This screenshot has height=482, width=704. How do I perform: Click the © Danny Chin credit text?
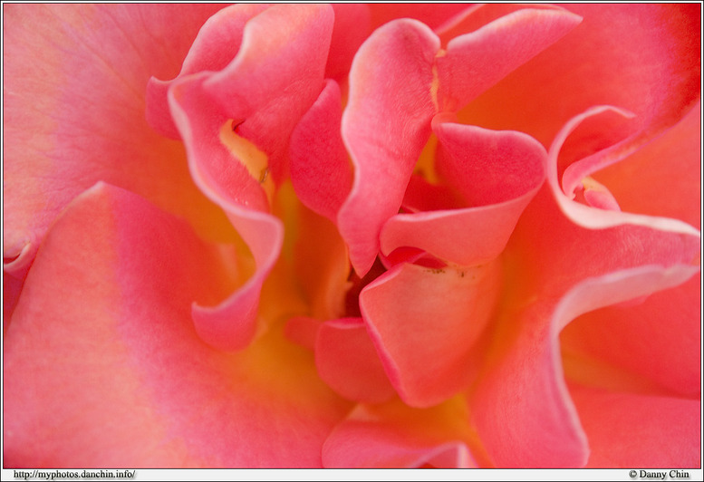click(659, 475)
